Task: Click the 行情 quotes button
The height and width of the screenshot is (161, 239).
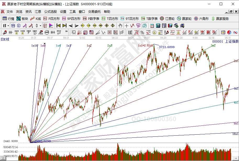Action: [x=8, y=19]
